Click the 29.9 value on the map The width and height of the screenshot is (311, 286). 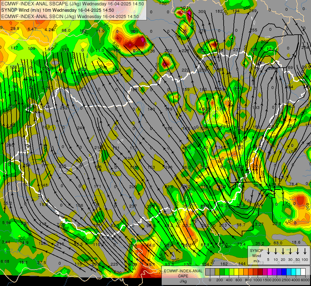click(15, 29)
